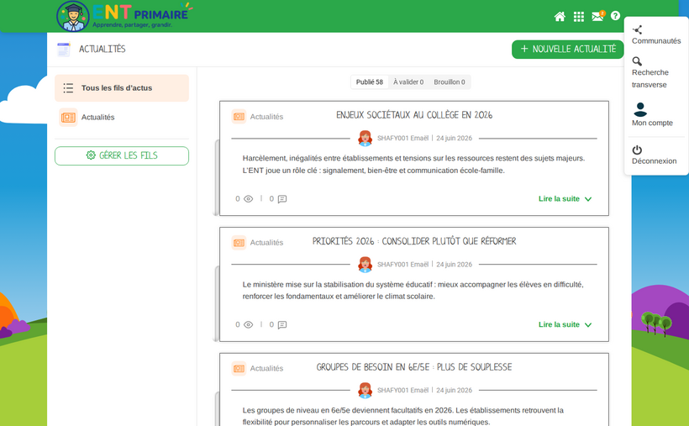Click the list icon of Tous les fils d'actus

tap(68, 88)
